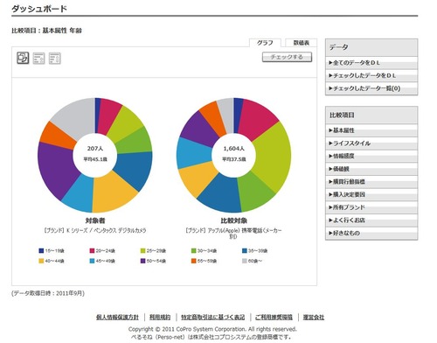Open the ご利用推奨環境 footer link
Screen dimensions: 437x343
pos(274,317)
